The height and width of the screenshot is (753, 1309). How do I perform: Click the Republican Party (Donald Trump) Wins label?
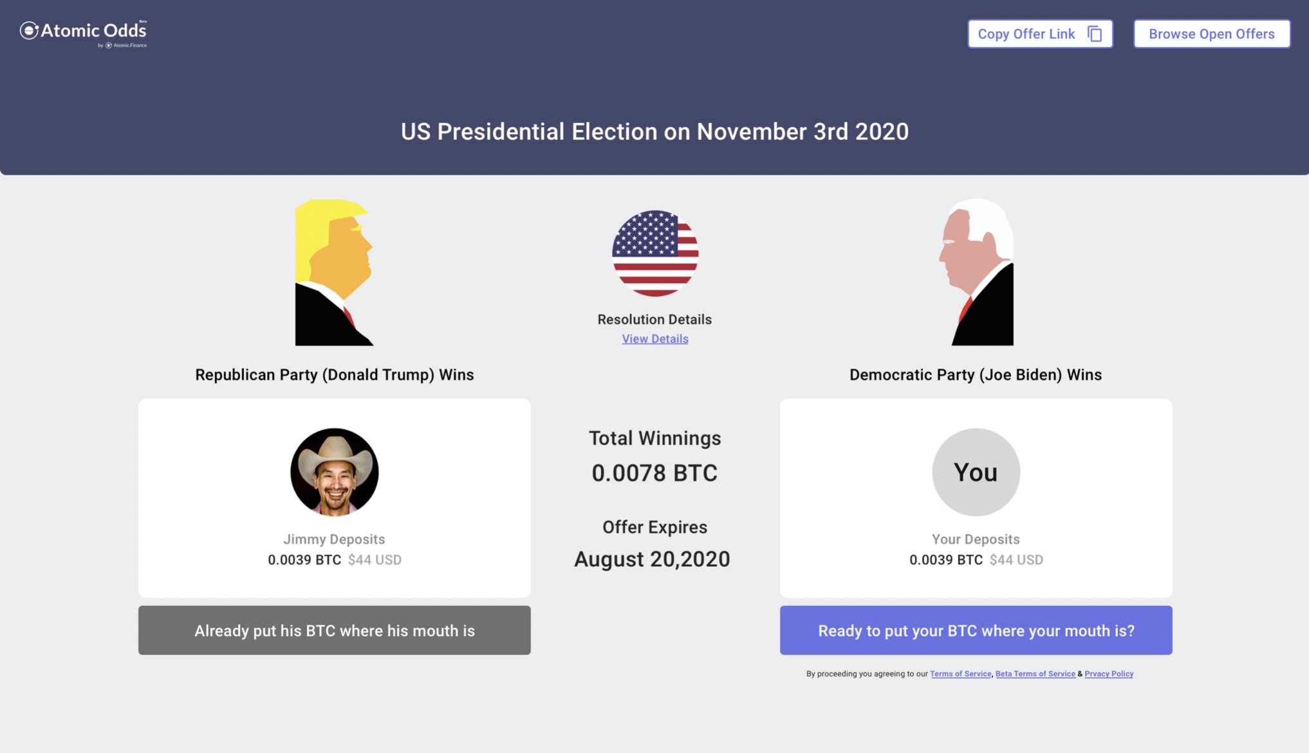pyautogui.click(x=334, y=375)
